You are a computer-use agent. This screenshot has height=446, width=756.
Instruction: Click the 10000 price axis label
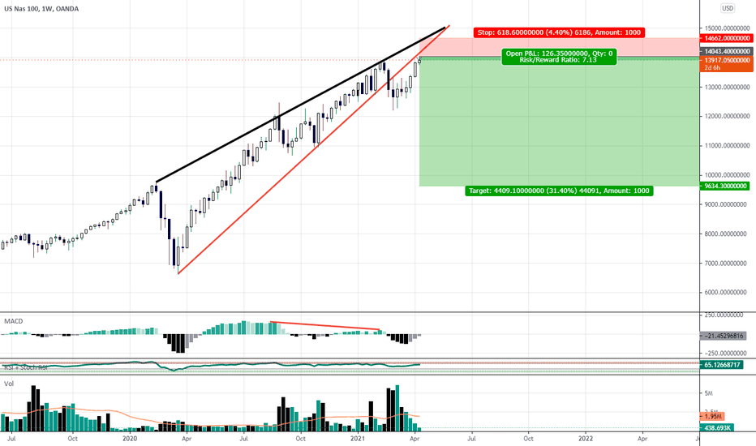point(727,175)
